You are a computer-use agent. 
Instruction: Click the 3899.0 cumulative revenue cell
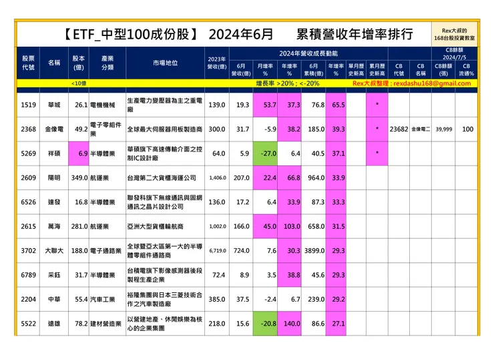tap(314, 251)
